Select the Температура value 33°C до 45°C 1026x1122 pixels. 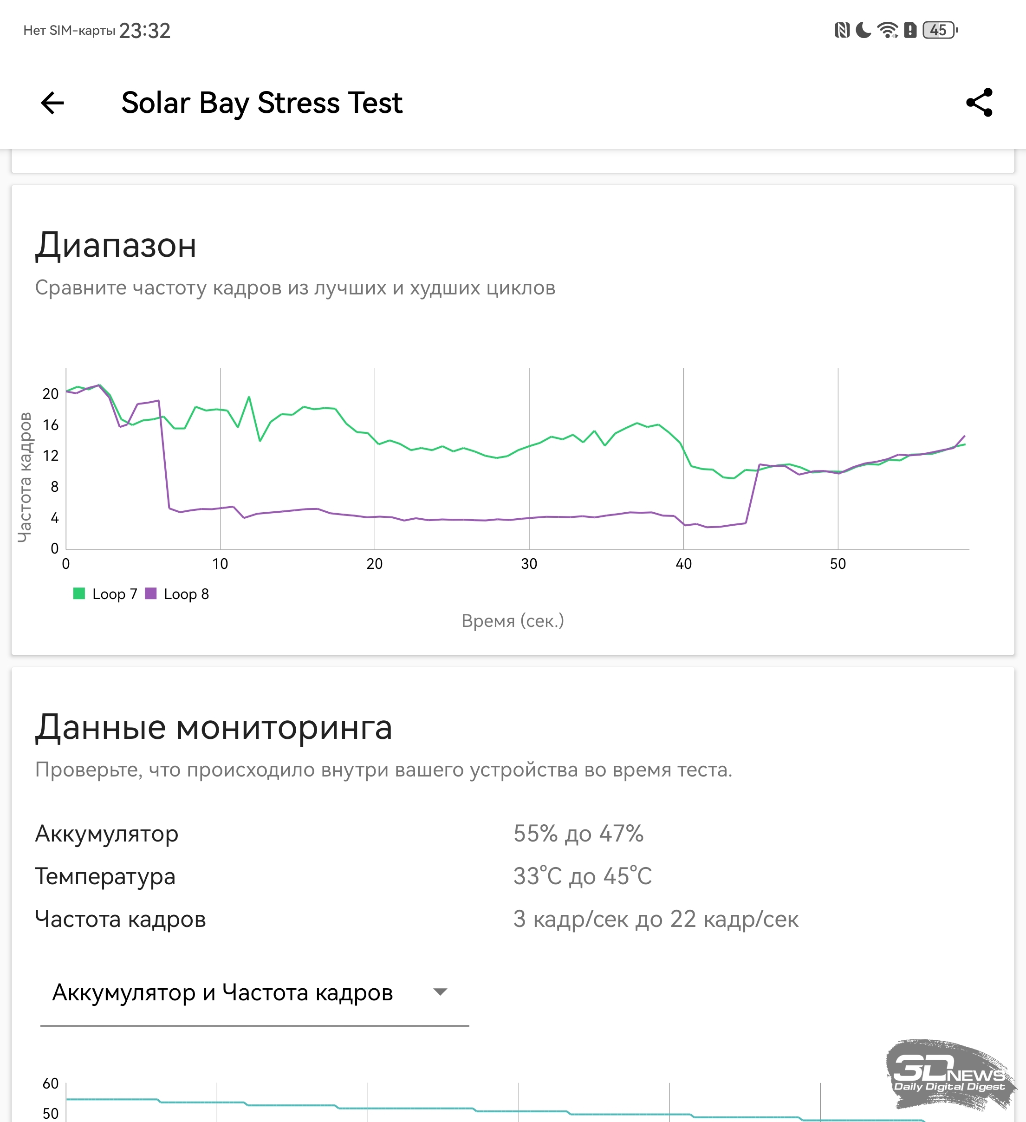click(582, 877)
